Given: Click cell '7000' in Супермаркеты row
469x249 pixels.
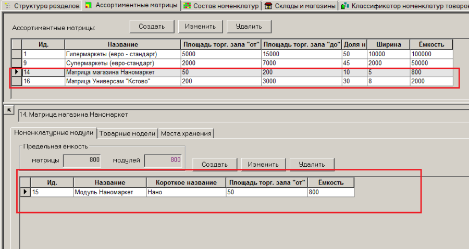Looking at the screenshot, I should pos(302,63).
